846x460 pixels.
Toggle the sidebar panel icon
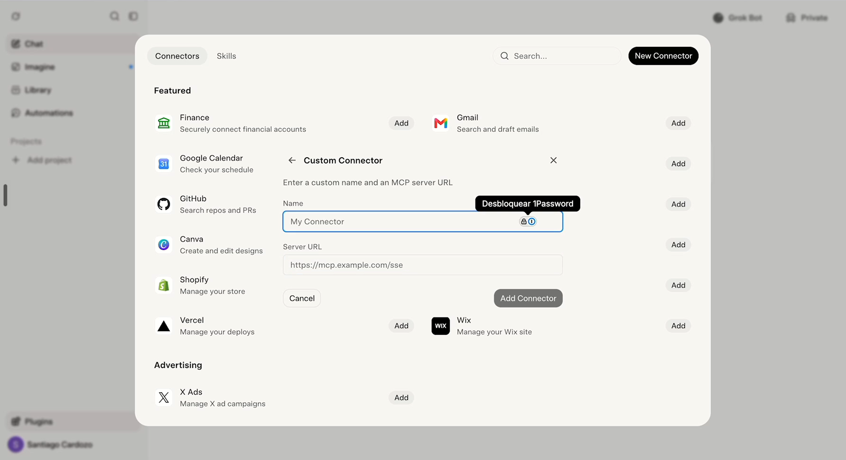click(x=133, y=16)
